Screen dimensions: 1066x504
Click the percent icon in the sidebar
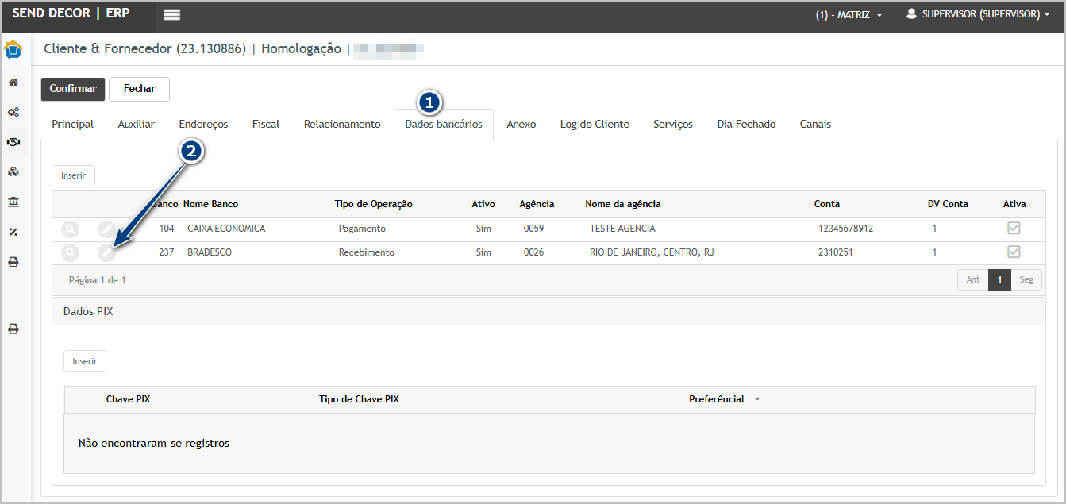13,232
